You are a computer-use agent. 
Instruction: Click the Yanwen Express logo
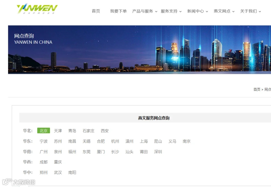37,8
